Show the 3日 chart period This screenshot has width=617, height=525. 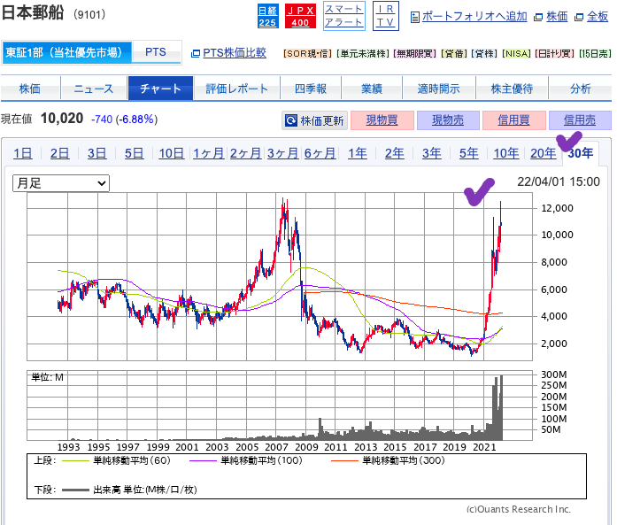[96, 153]
